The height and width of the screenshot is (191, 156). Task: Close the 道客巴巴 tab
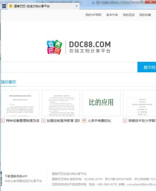coord(77,6)
